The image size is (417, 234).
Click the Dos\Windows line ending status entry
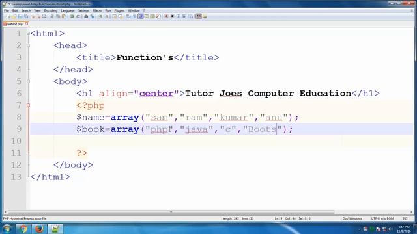[x=352, y=218]
